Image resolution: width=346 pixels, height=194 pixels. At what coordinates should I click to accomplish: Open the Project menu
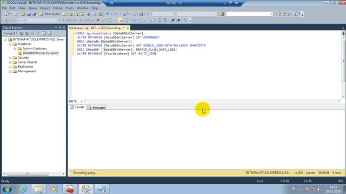tap(45, 8)
